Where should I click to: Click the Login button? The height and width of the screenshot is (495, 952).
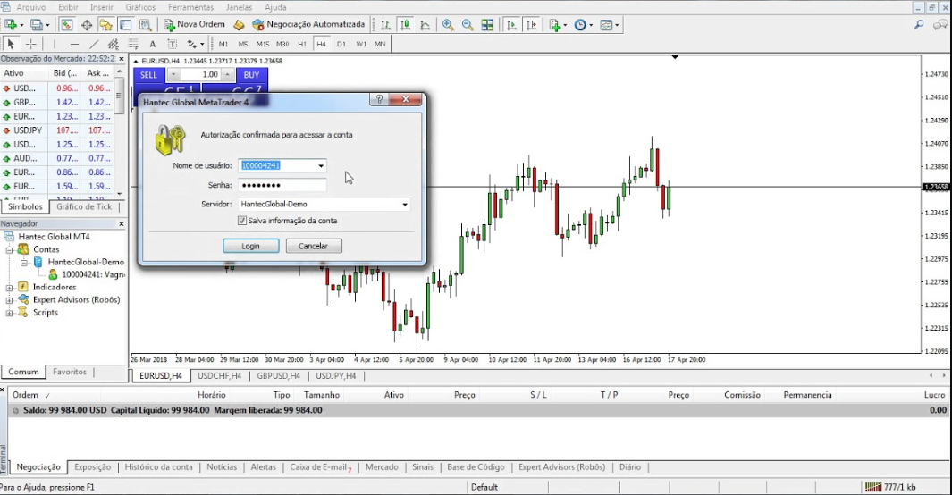251,246
